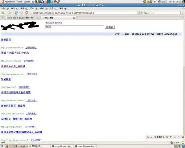Click the 0.149s status bar indicator
This screenshot has width=185, height=148.
click(175, 142)
